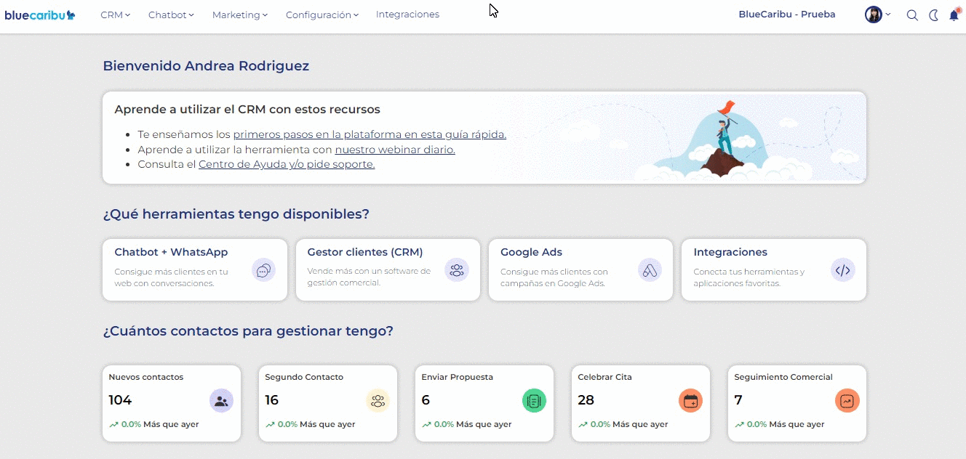Select the Google Ads icon on its card
This screenshot has height=459, width=966.
(x=650, y=269)
